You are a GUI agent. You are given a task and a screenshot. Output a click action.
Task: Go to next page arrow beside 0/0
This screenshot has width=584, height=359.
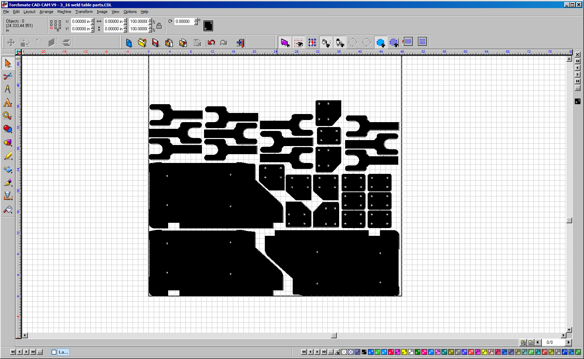click(x=569, y=342)
